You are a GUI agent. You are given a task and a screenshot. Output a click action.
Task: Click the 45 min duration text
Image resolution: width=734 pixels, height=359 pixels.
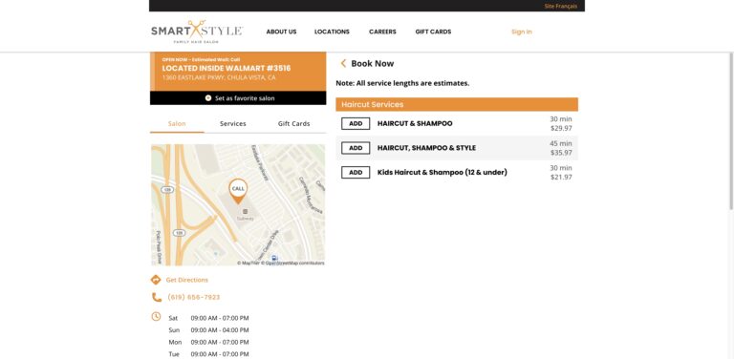(561, 143)
